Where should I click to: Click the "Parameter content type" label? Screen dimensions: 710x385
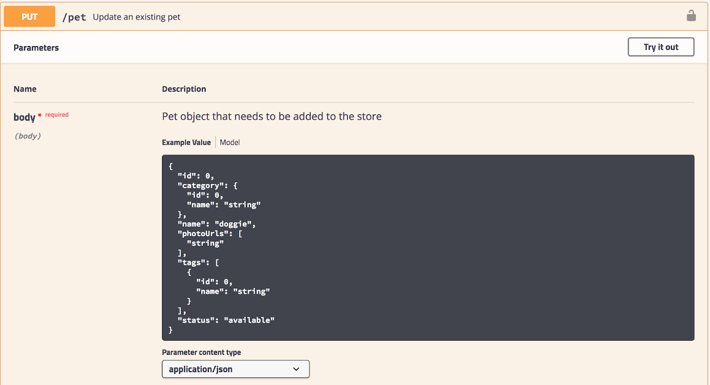(201, 352)
